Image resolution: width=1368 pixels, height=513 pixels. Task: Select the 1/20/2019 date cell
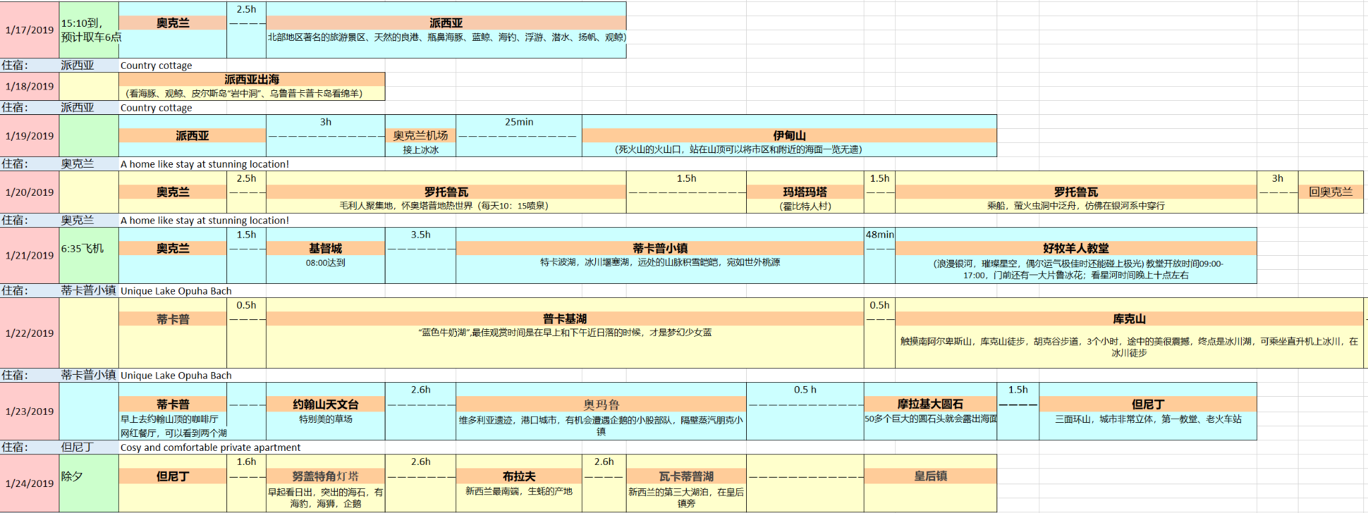click(29, 192)
